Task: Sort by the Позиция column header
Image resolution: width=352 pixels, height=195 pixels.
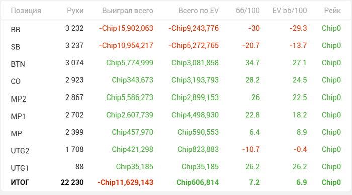Action: 26,11
